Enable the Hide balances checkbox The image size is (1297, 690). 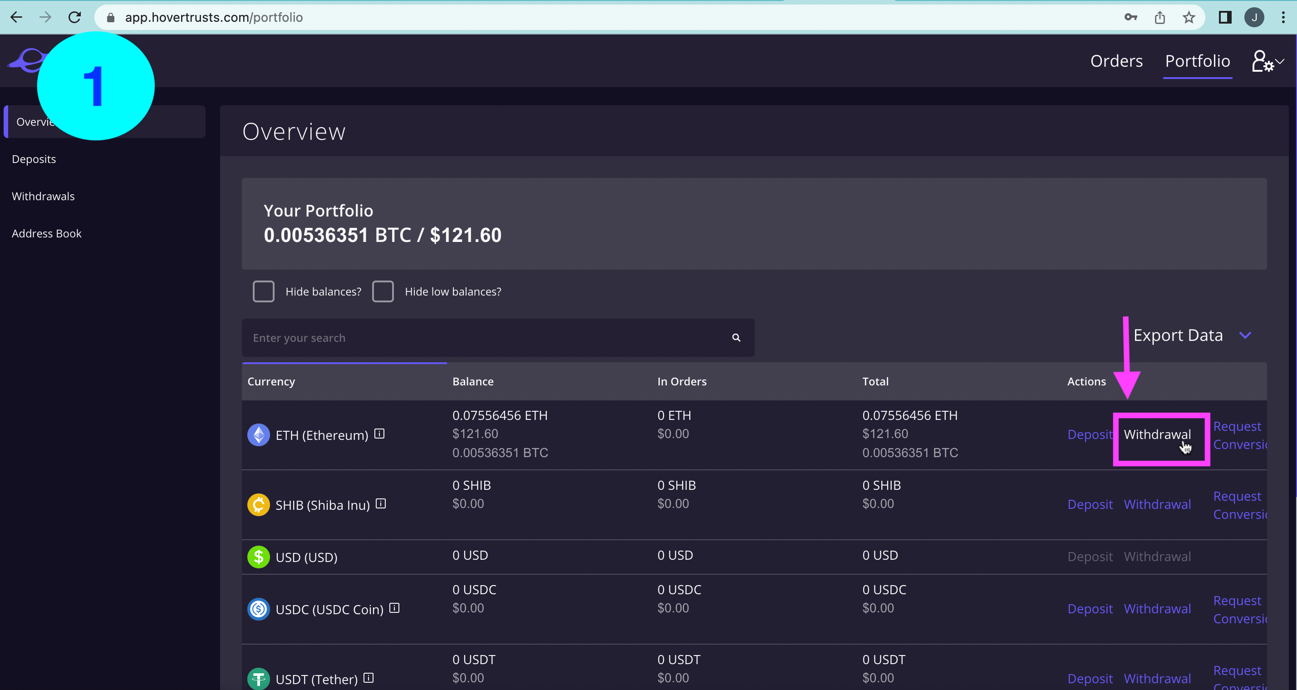(263, 291)
